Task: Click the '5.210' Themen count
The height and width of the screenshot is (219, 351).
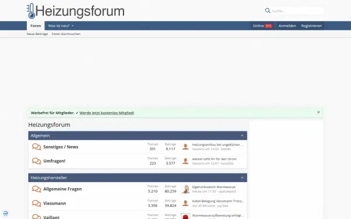Action: click(153, 192)
